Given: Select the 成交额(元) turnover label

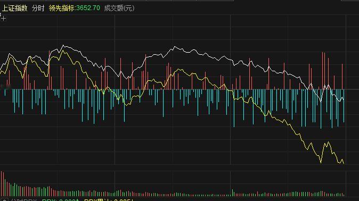Looking at the screenshot, I should click(x=119, y=8).
